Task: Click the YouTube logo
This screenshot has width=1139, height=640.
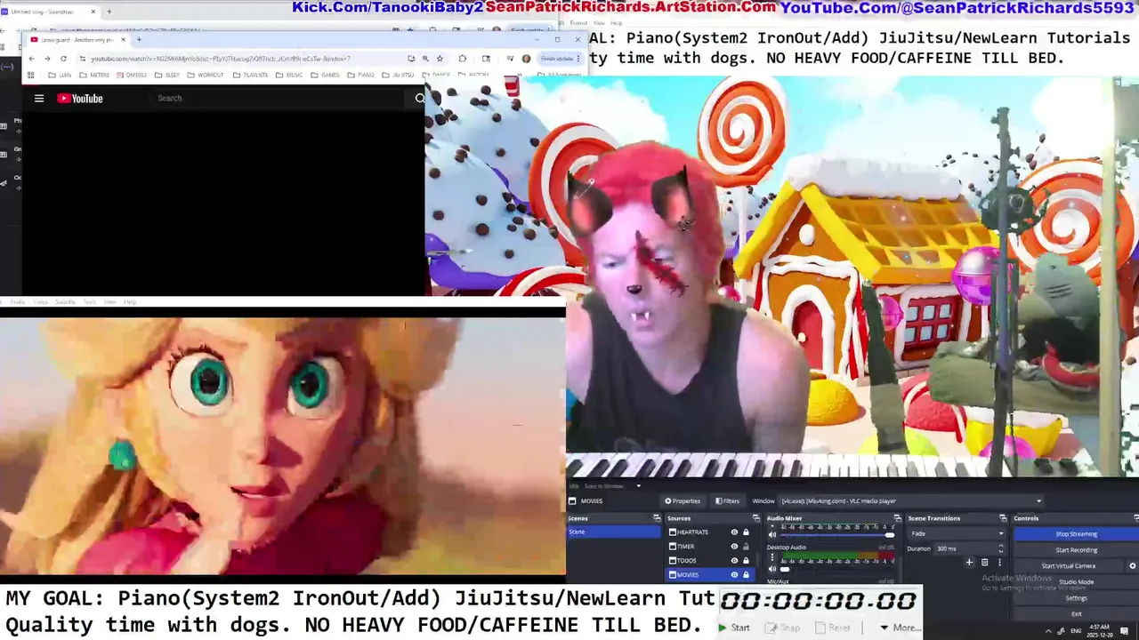Action: (x=80, y=99)
